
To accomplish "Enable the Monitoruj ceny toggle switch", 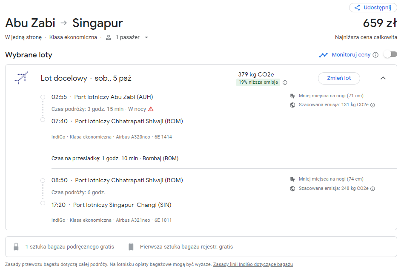I will point(390,54).
